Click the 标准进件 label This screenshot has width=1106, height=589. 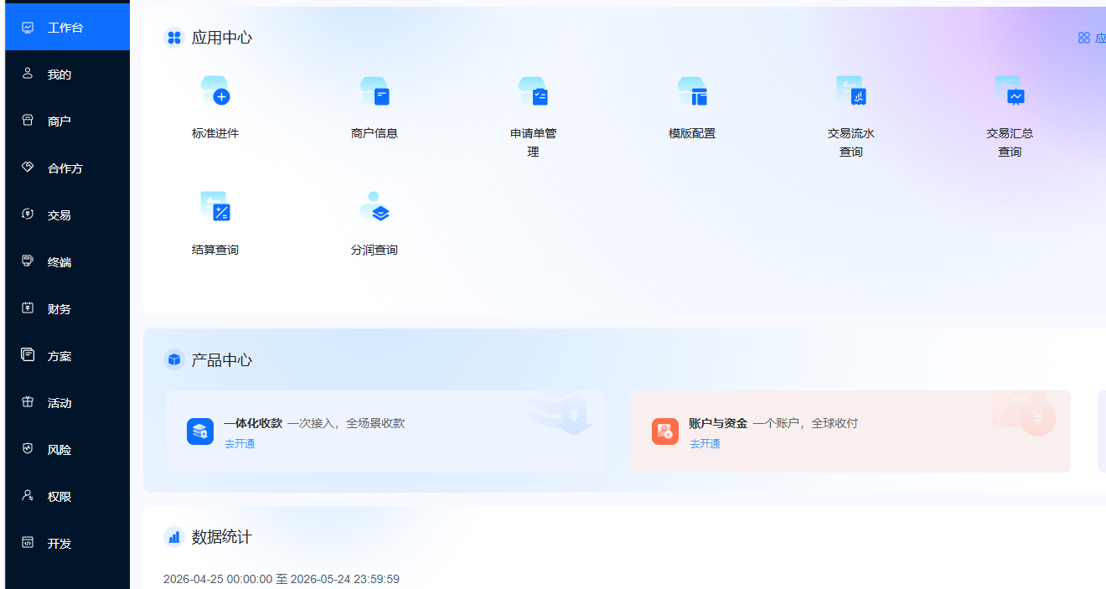click(215, 133)
